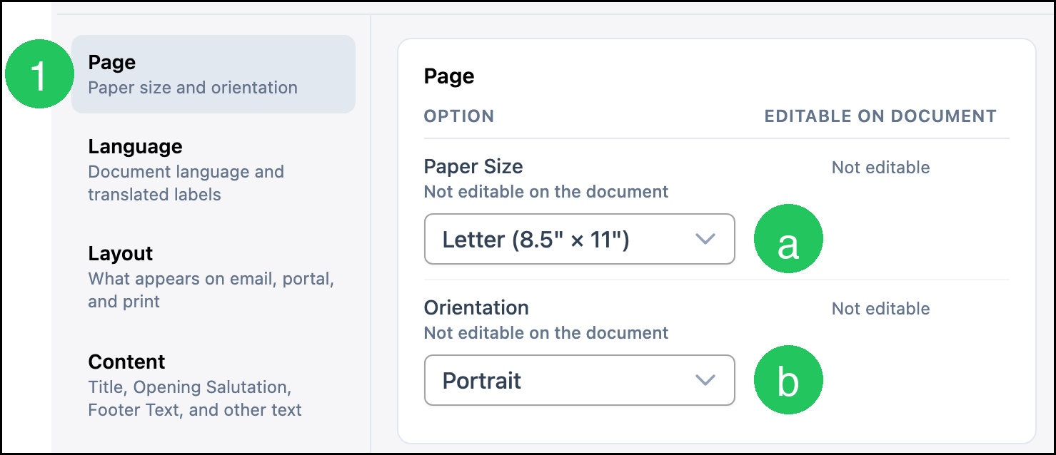
Task: Click the Paper Size label
Action: coord(473,167)
